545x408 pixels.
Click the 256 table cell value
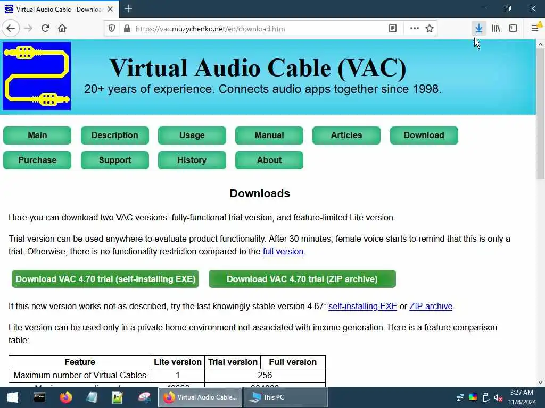265,375
